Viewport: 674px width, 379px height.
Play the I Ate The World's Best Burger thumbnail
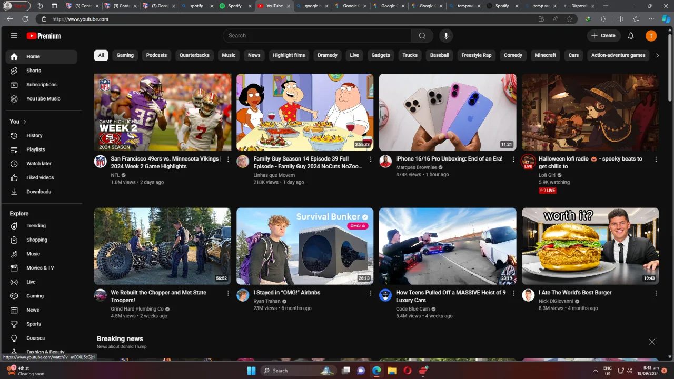click(x=590, y=246)
